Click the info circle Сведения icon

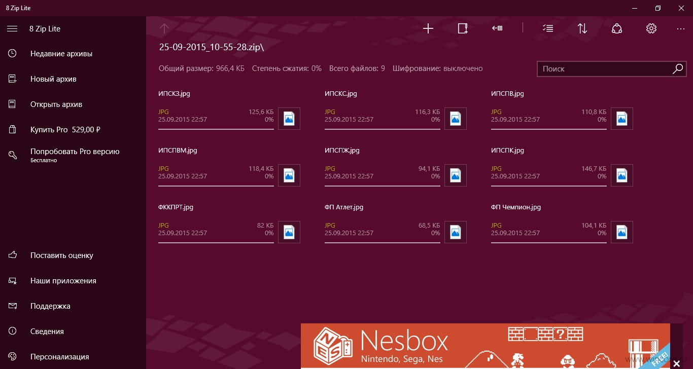[12, 331]
